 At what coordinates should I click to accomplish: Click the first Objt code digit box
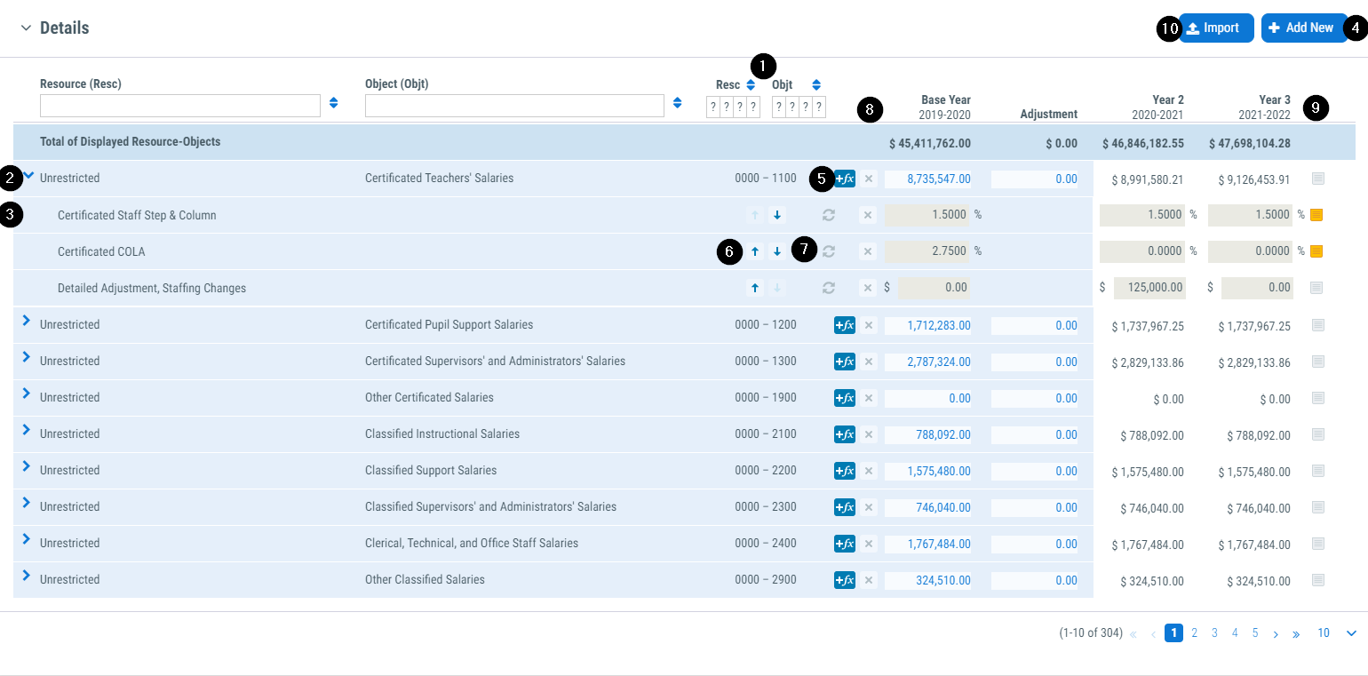tap(779, 107)
